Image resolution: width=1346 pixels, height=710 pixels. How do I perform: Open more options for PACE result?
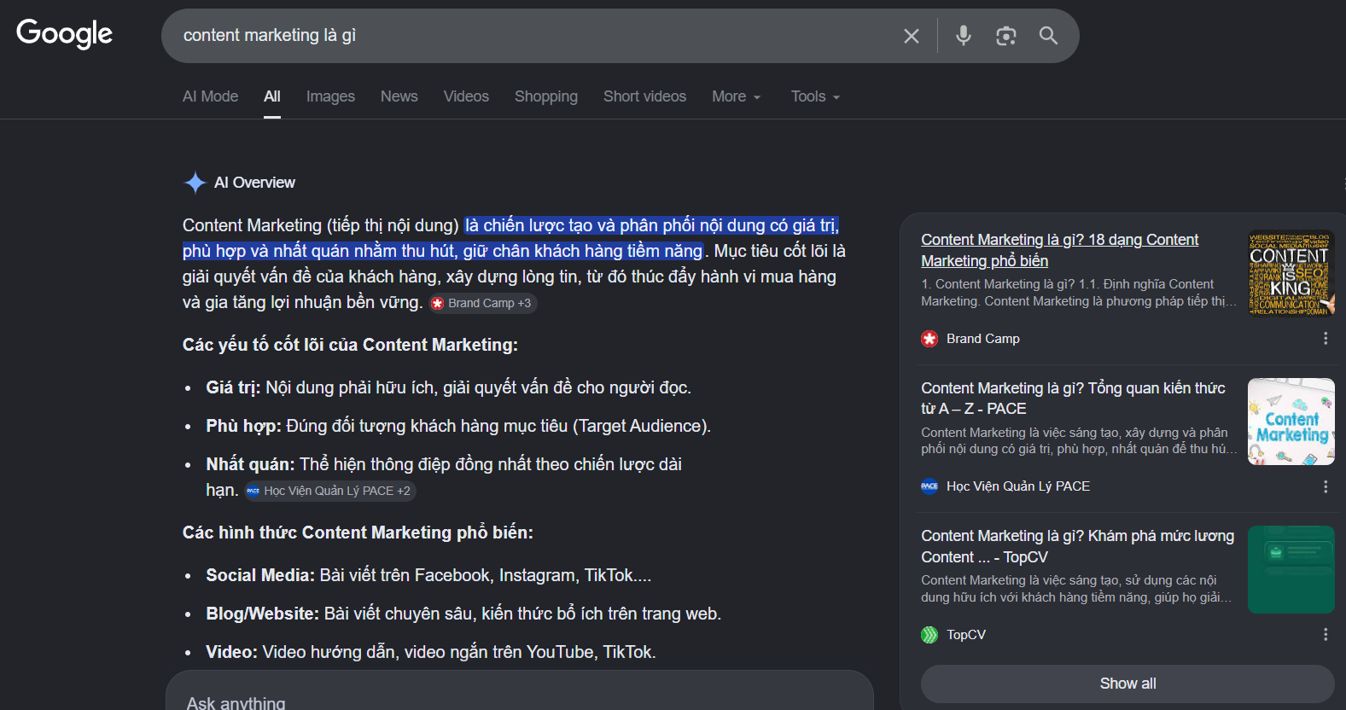pos(1326,486)
